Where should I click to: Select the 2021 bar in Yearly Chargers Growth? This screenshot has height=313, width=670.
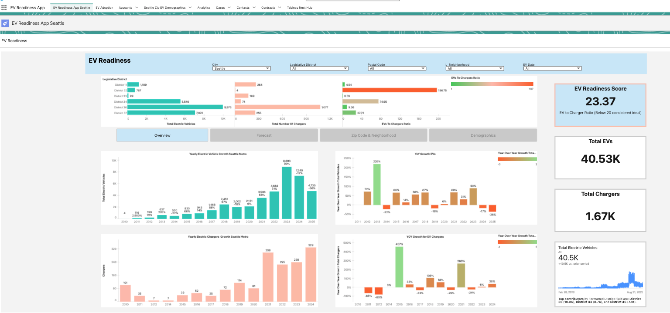tap(268, 277)
